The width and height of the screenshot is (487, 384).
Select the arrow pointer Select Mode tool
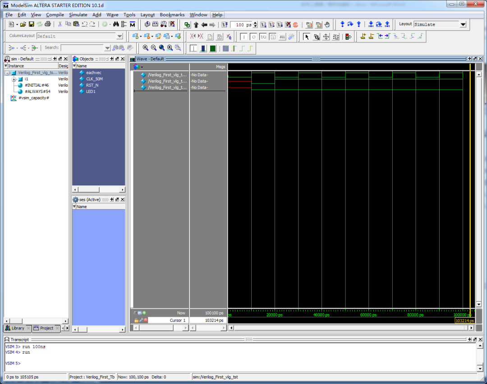click(x=307, y=37)
